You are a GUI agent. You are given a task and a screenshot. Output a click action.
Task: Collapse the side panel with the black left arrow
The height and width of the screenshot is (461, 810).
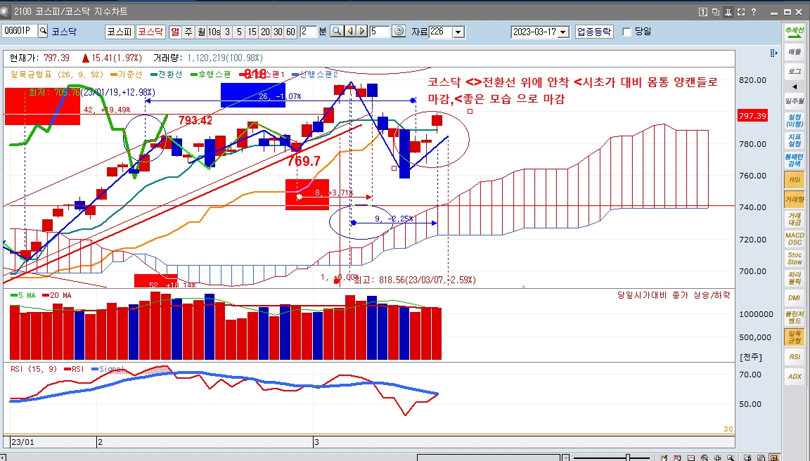point(795,86)
